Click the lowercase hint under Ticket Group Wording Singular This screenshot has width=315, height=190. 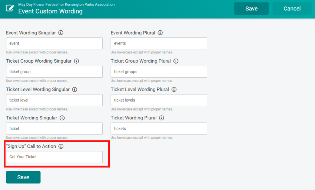(37, 81)
